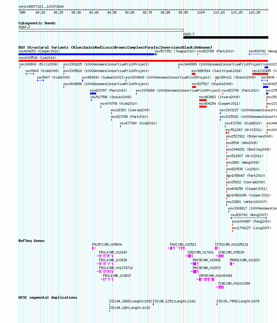Click the esv1000887 (Pang2010) label
Image resolution: width=277 pixels, height=323 pixels.
tap(251, 222)
